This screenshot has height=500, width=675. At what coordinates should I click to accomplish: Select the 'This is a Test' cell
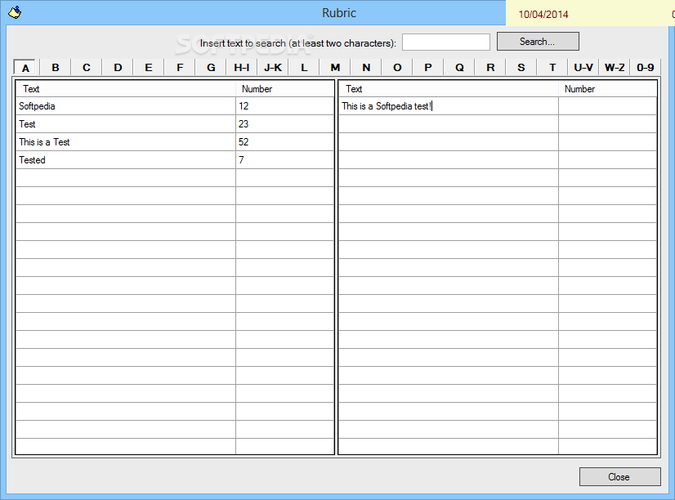click(x=126, y=142)
